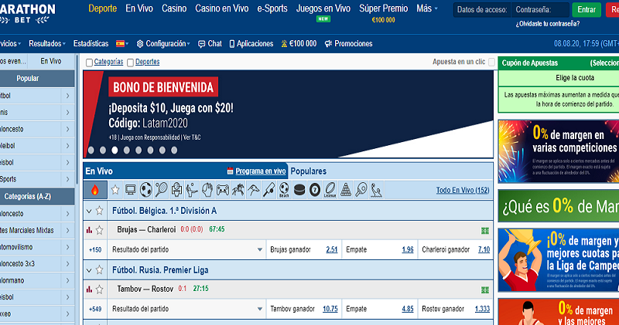Viewport: 619px width, 325px height.
Task: Select the fire Popular live filter icon
Action: (x=94, y=190)
